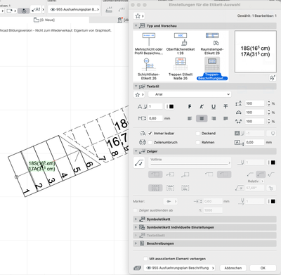The image size is (281, 275).
Task: Expand Symboletikett Individuelle Einstellungen section
Action: [136, 227]
